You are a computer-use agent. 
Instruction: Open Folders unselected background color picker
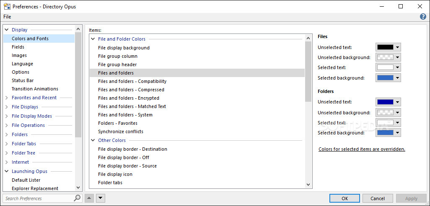click(388, 112)
